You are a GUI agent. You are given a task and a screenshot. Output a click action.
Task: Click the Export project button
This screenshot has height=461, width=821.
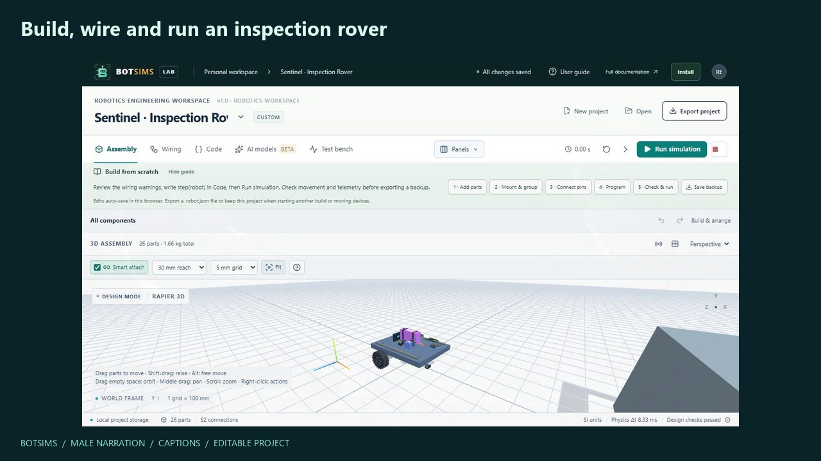click(x=695, y=111)
